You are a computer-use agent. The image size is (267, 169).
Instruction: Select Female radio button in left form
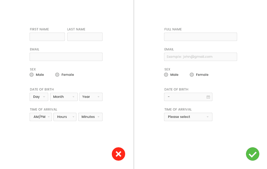(57, 75)
